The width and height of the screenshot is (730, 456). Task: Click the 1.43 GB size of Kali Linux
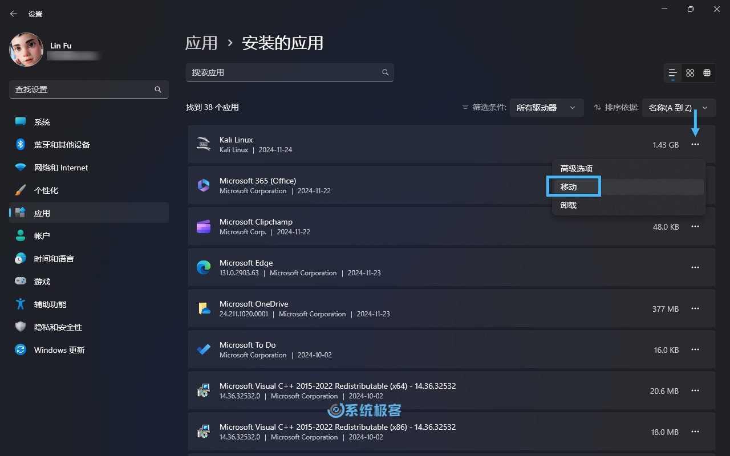click(x=666, y=145)
